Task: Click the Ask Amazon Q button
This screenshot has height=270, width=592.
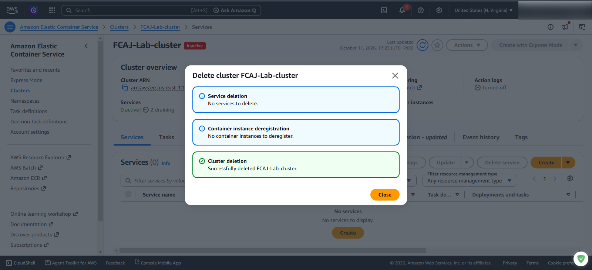Action: pyautogui.click(x=235, y=10)
